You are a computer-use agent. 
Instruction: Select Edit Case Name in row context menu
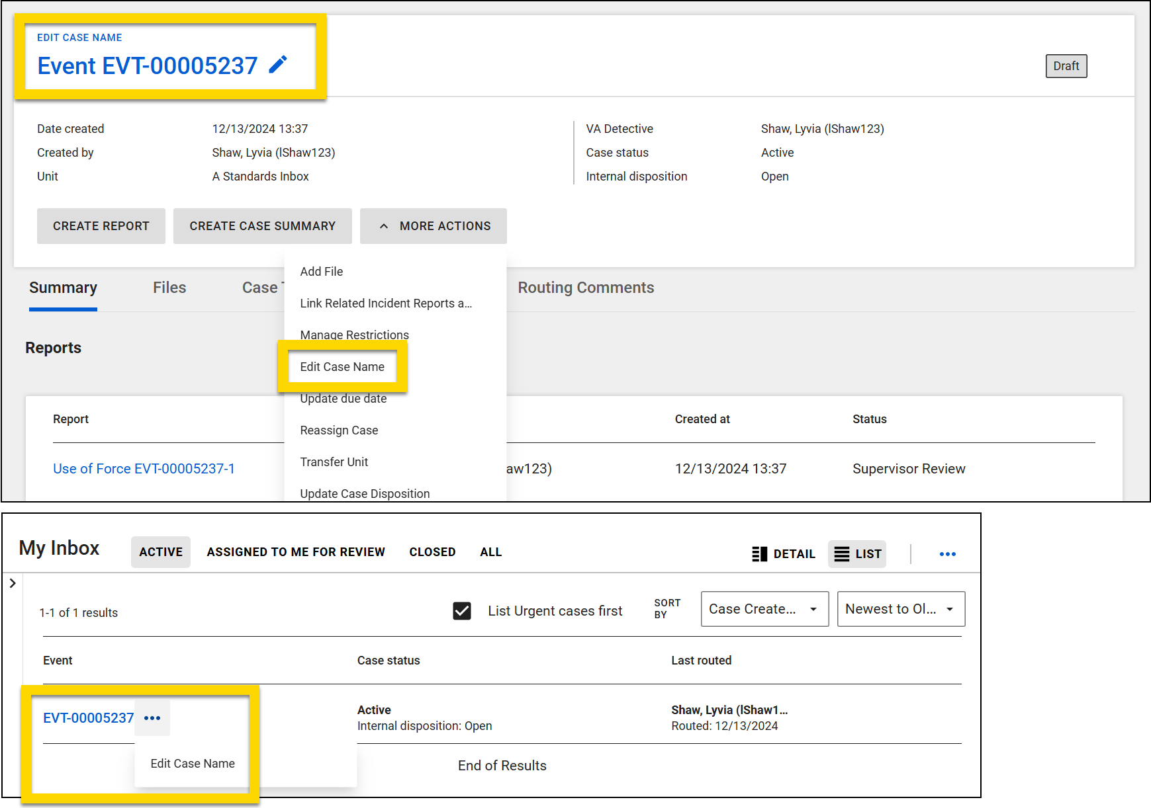193,763
